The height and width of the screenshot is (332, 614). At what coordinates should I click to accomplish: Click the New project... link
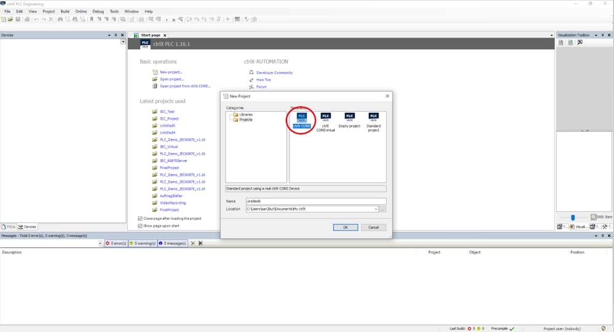[171, 72]
